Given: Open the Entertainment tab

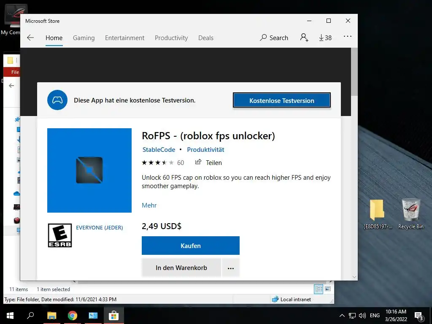Looking at the screenshot, I should click(124, 38).
